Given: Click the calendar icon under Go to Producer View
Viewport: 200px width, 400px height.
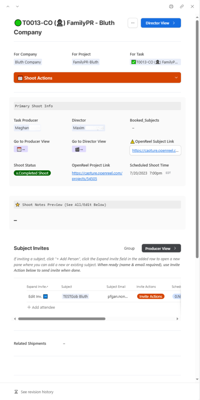Looking at the screenshot, I should coord(21,150).
